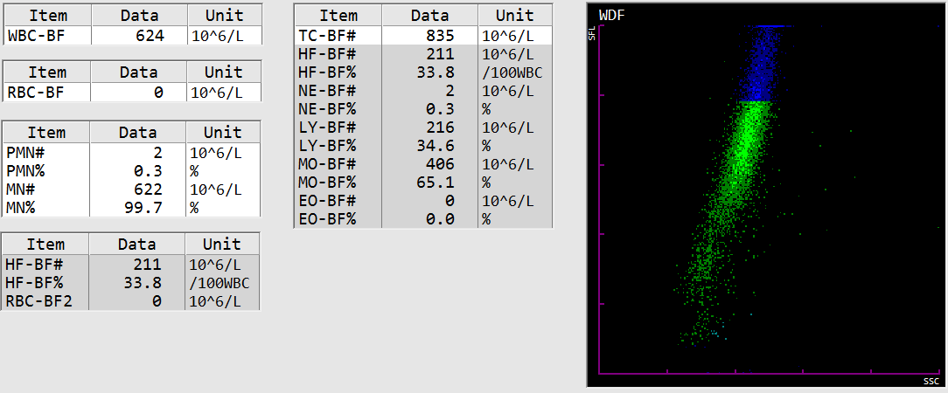
Task: Select the WBC-BF item label
Action: click(x=36, y=36)
